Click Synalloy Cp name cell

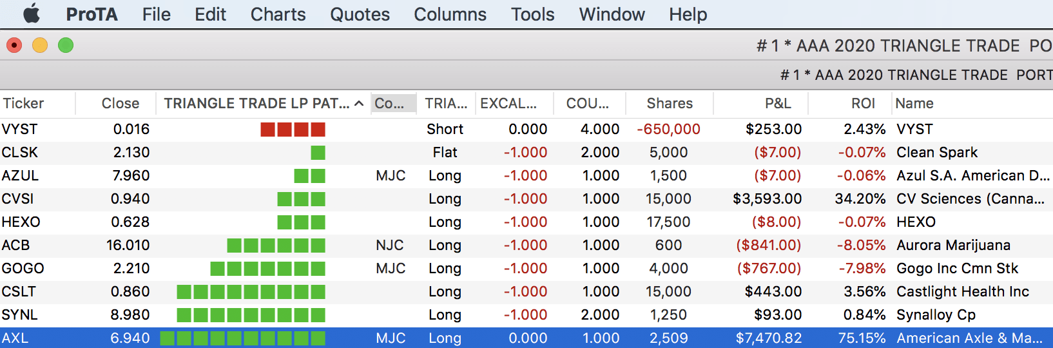936,314
